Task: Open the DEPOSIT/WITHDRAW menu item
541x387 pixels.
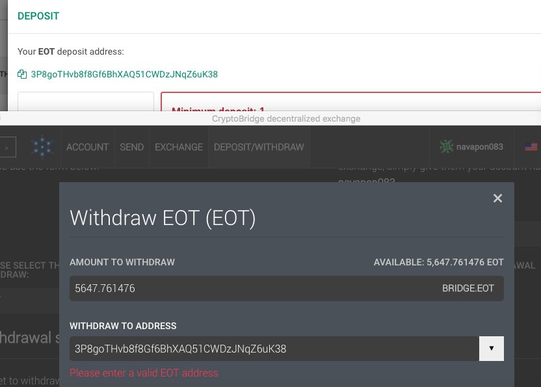Action: [x=259, y=147]
